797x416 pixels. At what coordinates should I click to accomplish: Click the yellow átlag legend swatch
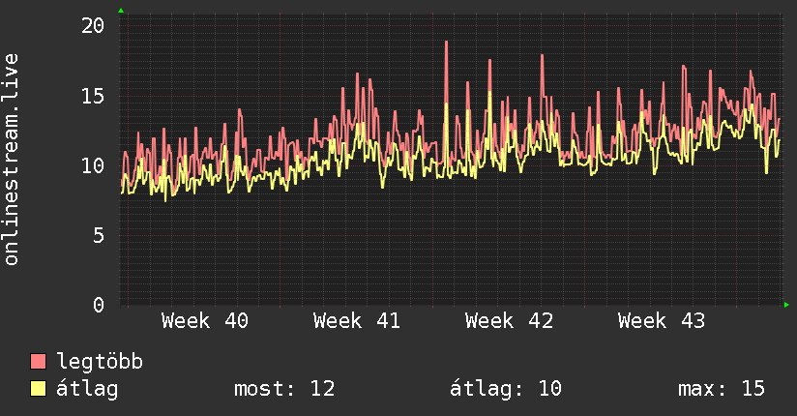(x=38, y=388)
